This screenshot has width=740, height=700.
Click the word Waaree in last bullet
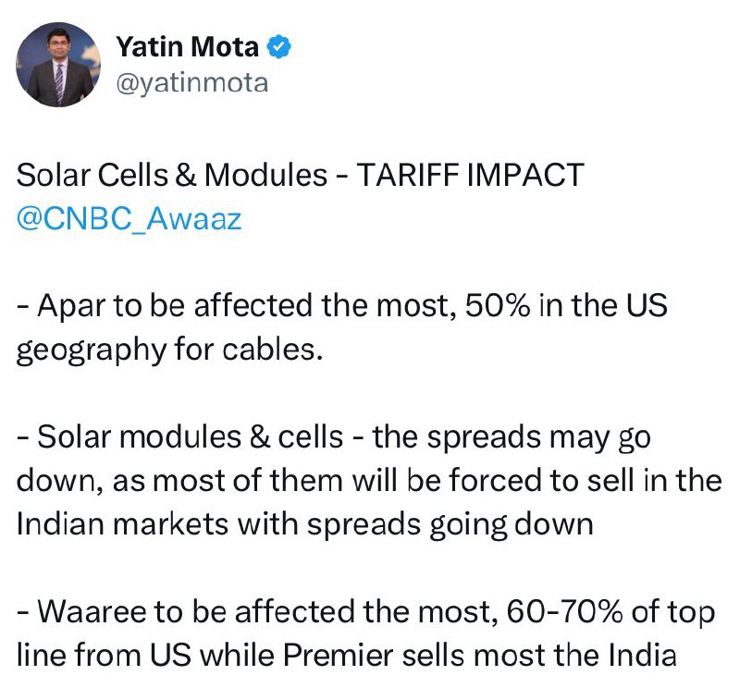pos(92,612)
